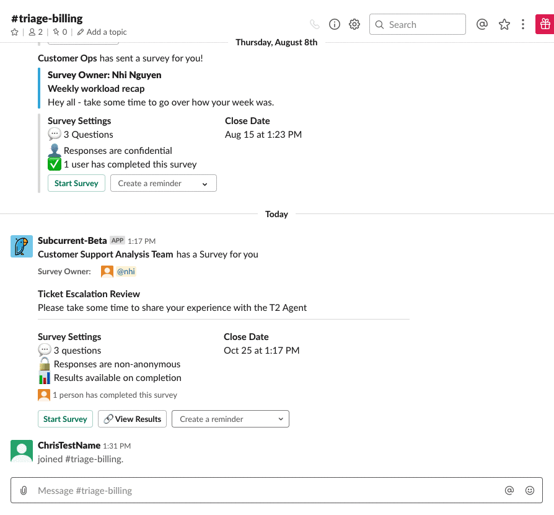Attach a file with the paperclip

coord(24,490)
